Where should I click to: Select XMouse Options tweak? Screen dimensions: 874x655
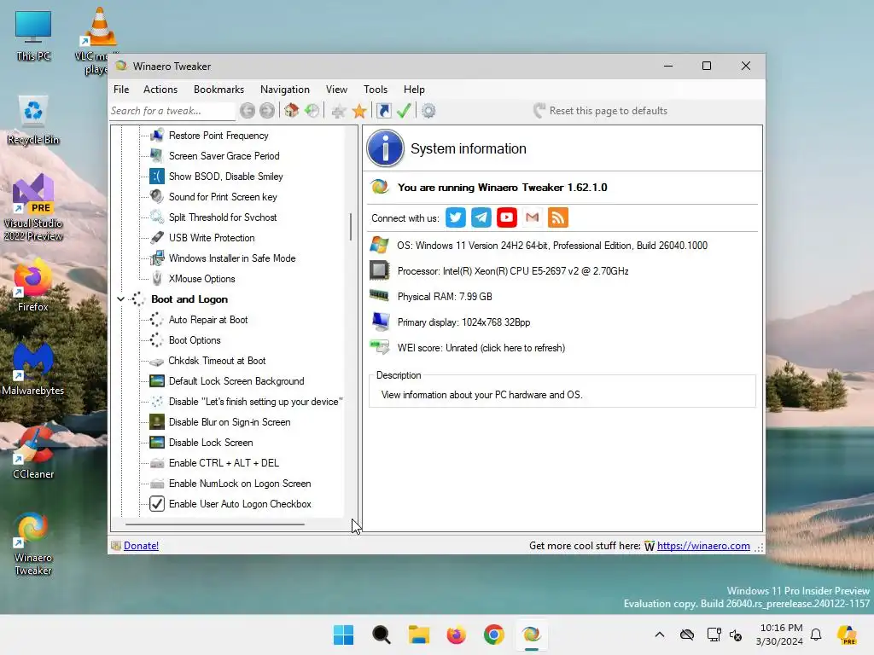click(201, 279)
